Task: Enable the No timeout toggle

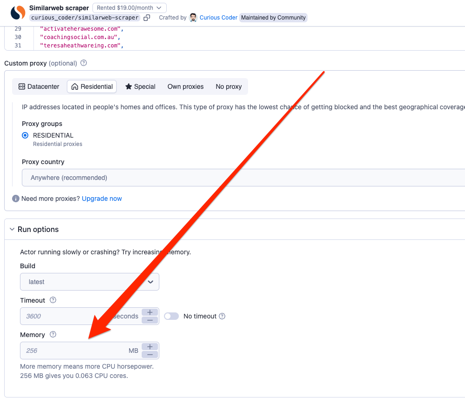Action: pyautogui.click(x=171, y=316)
